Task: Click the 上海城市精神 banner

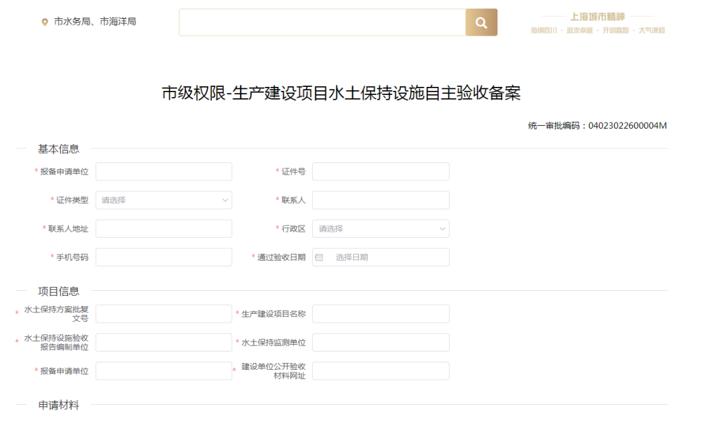Action: coord(597,23)
